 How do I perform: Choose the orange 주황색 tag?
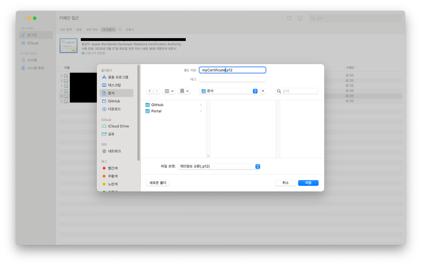tap(117, 176)
